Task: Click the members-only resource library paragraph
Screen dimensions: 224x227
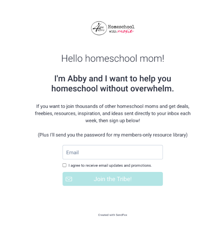Action: [113, 135]
